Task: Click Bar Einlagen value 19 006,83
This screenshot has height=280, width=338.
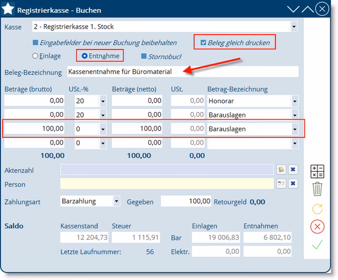Action: (216, 237)
